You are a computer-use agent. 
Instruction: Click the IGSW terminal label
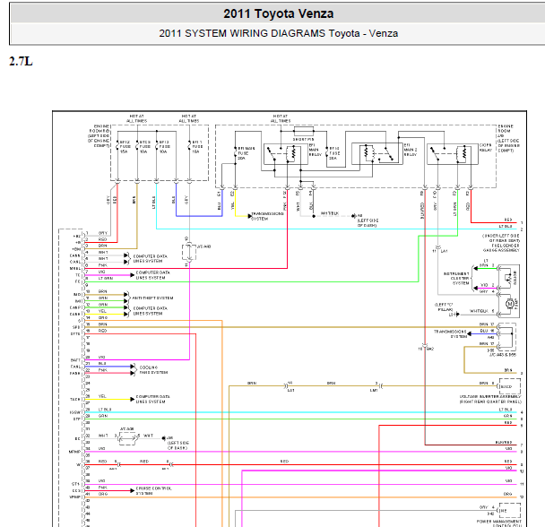click(75, 412)
